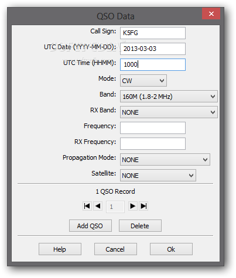This screenshot has width=236, height=278.
Task: Open the Mode dropdown showing CW
Action: 143,80
